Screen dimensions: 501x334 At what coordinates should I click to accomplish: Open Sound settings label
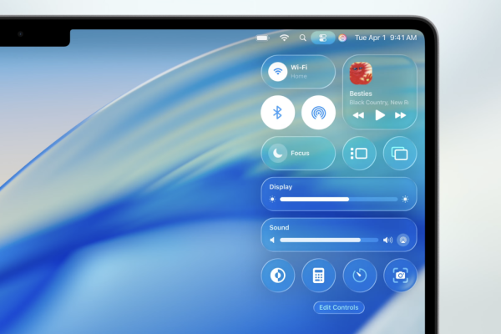[x=279, y=228]
